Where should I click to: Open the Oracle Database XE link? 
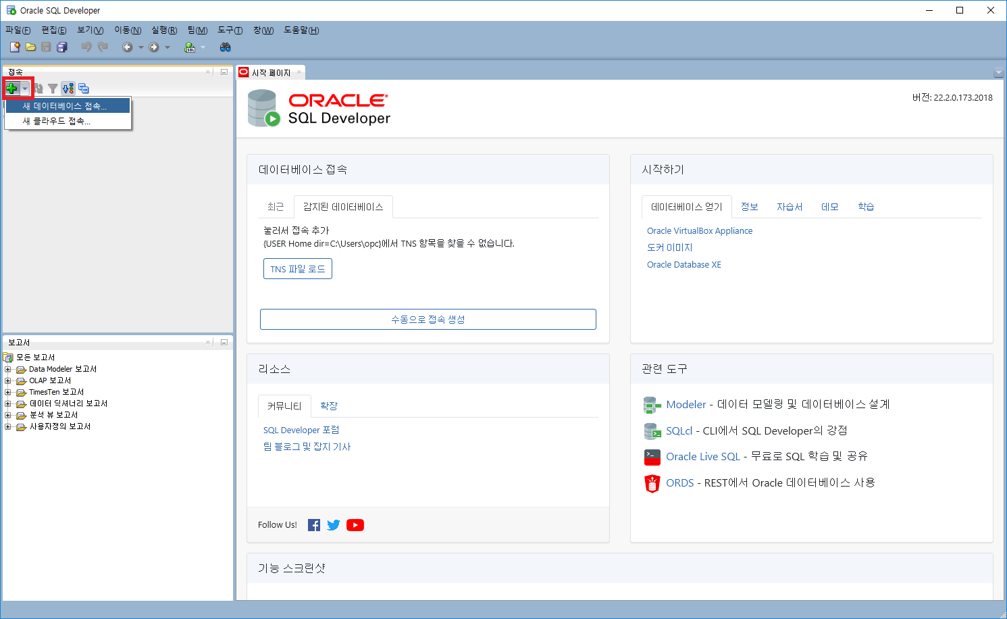684,265
